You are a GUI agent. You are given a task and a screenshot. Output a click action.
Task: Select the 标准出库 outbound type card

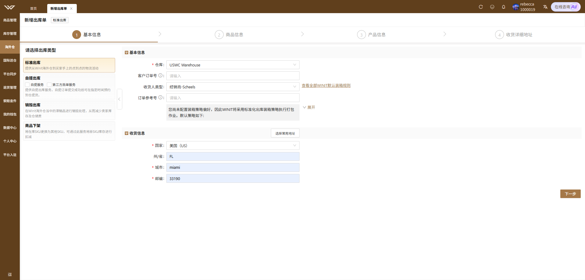pyautogui.click(x=69, y=65)
